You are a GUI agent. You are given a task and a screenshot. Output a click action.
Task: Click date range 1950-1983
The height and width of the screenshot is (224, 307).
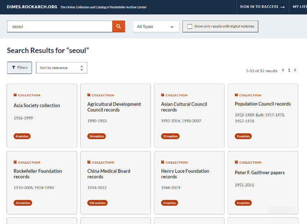tap(97, 121)
